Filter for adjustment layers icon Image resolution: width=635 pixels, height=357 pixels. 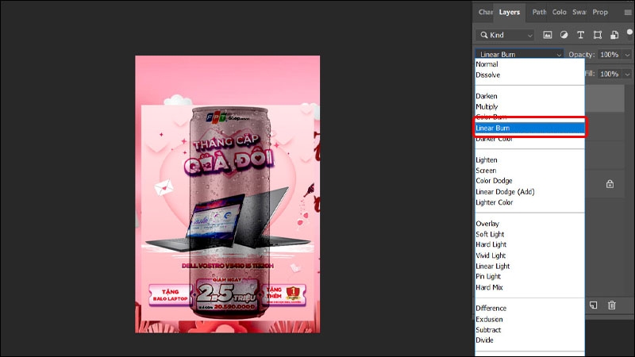(x=564, y=35)
